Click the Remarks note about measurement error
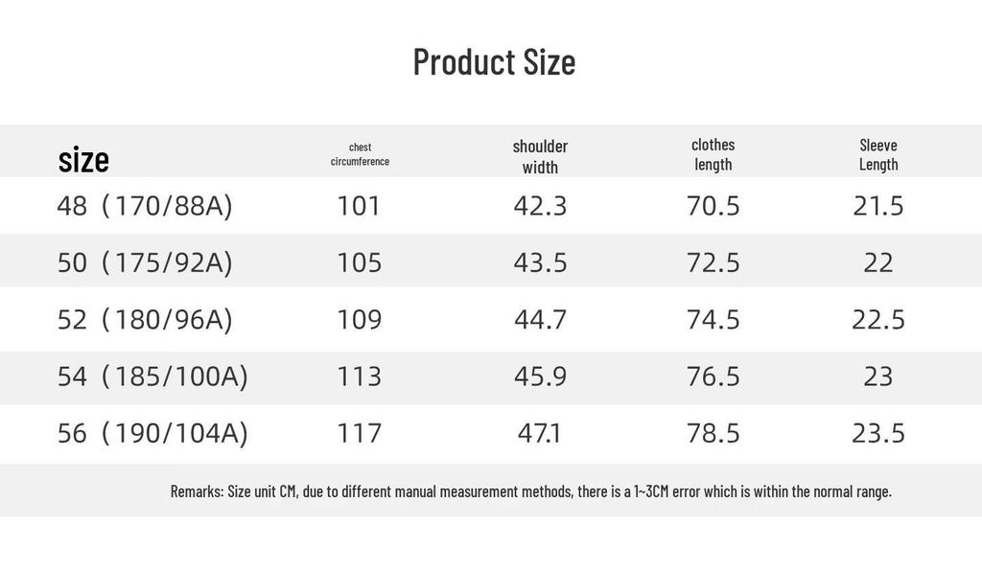 531,491
